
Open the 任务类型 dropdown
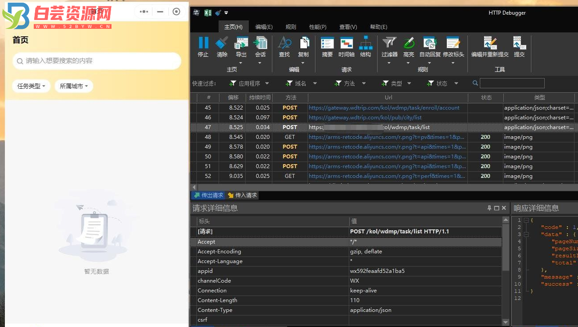pos(31,86)
